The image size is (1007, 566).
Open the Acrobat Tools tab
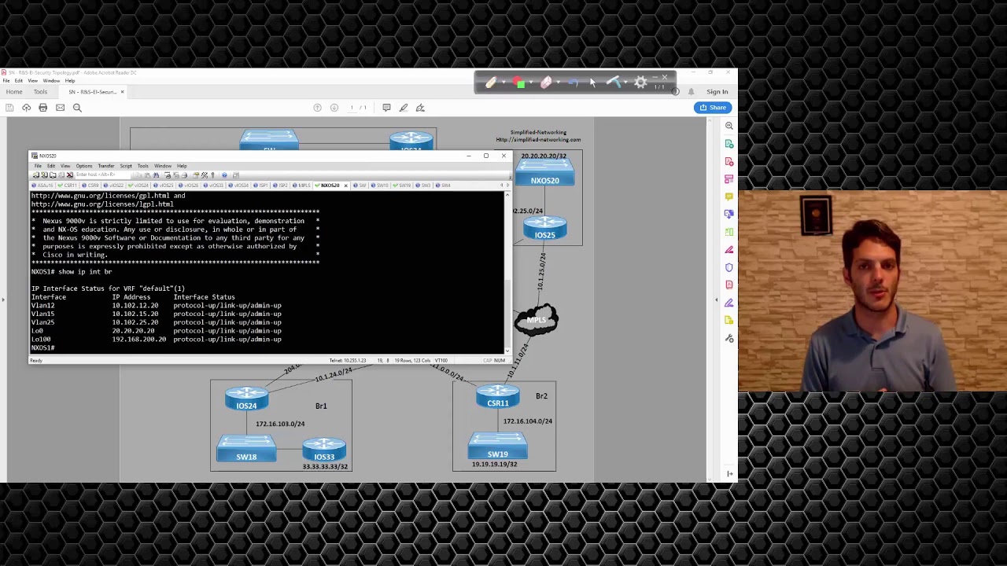(x=40, y=92)
